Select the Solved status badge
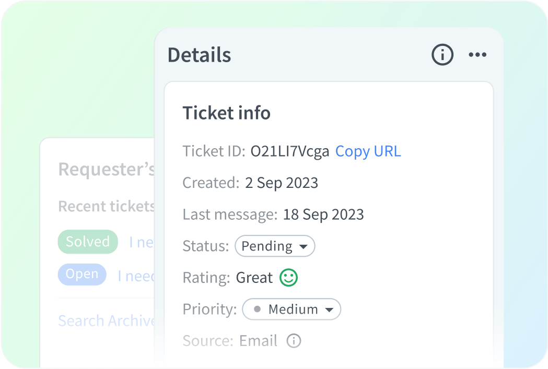 [x=87, y=241]
